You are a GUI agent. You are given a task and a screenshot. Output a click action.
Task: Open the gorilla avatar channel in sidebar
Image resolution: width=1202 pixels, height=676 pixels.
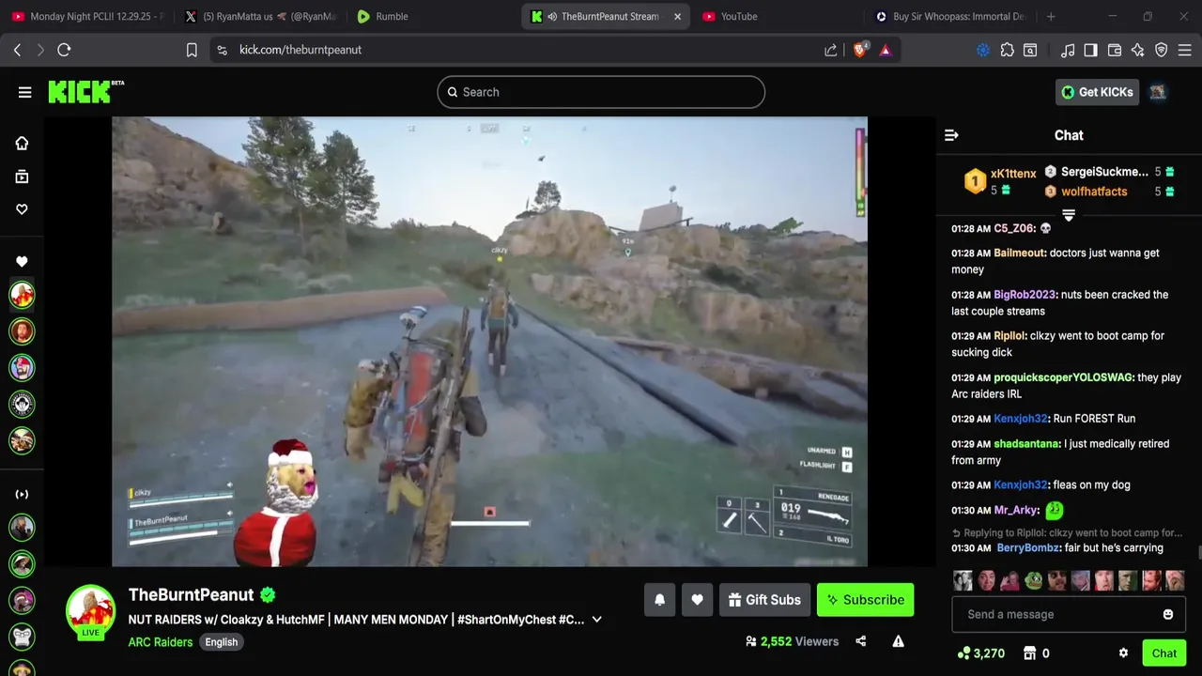coord(22,638)
